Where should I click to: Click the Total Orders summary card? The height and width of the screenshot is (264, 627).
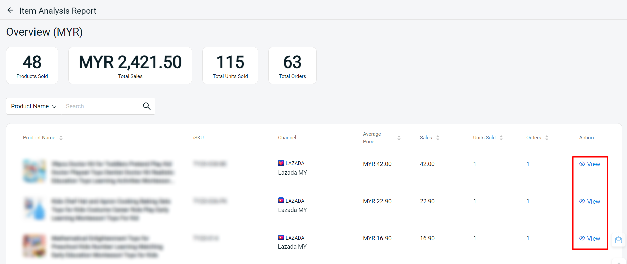tap(292, 65)
